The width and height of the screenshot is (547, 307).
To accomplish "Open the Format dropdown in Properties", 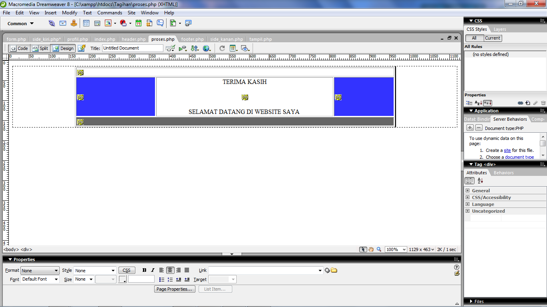I will click(40, 270).
